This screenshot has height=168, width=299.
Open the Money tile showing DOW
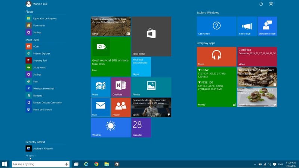[x=217, y=87]
